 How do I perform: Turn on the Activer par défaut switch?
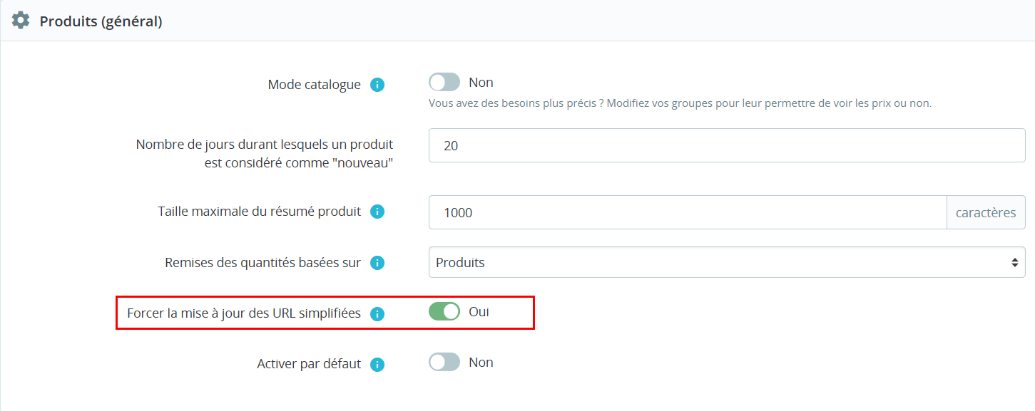coord(444,362)
